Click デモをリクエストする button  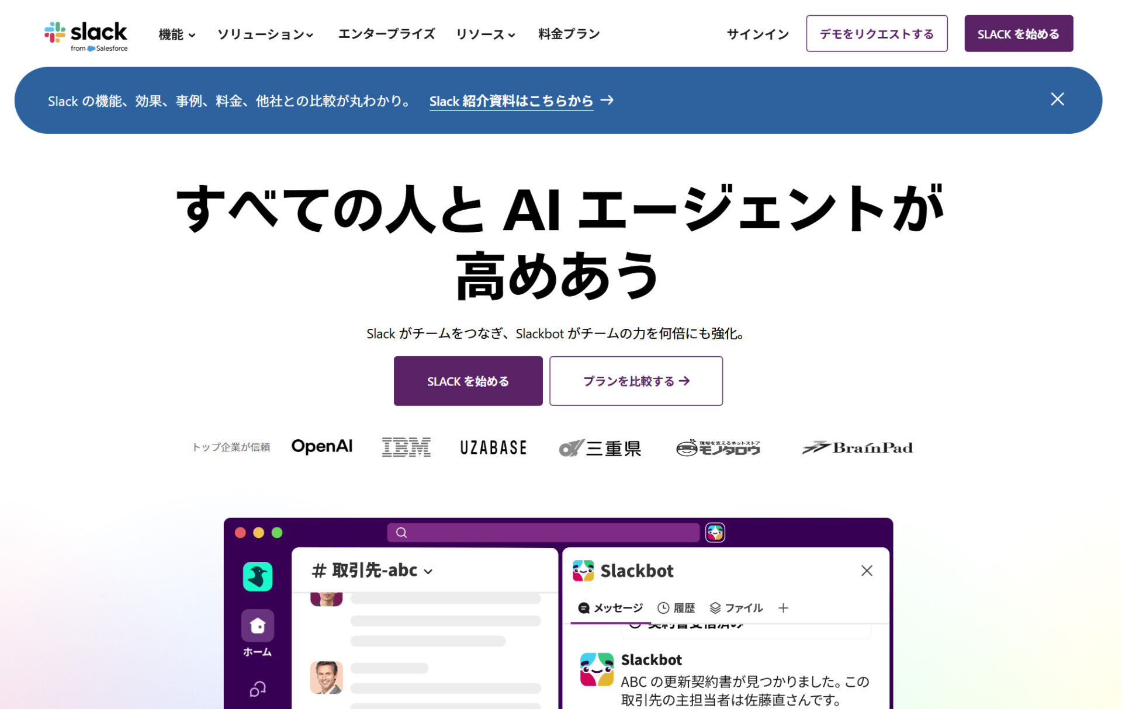click(x=877, y=33)
